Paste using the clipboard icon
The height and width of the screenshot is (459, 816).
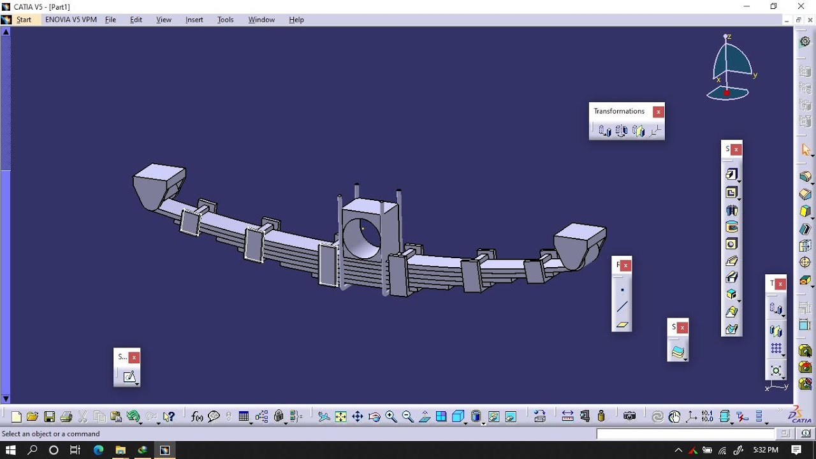click(116, 417)
